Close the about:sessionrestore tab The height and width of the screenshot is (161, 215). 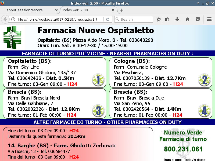coord(56,10)
